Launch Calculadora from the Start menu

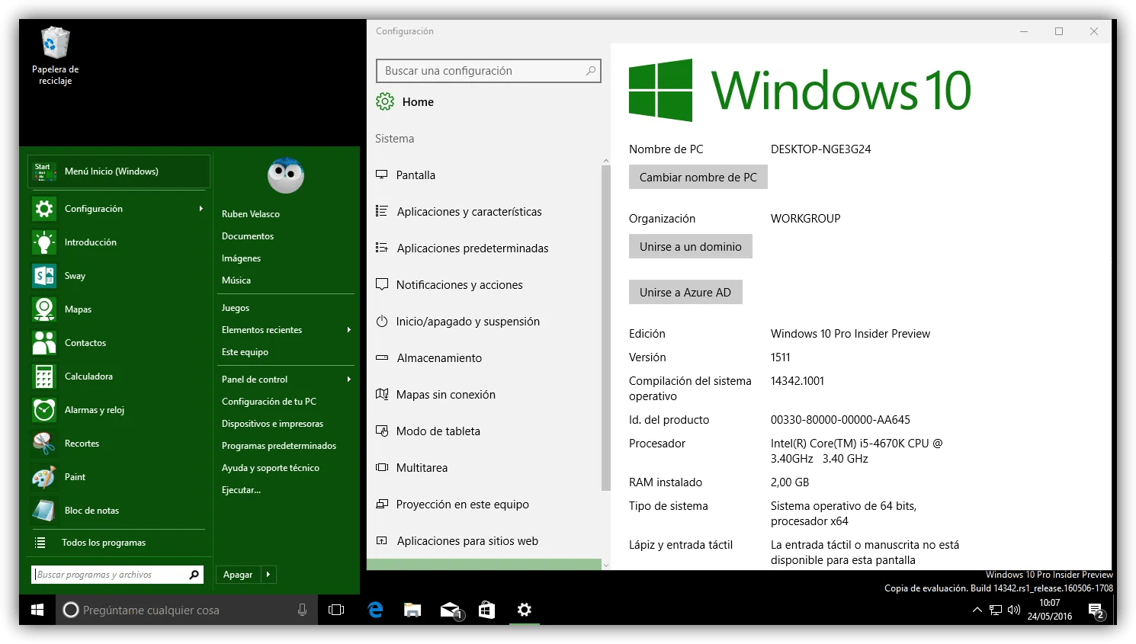[x=88, y=376]
